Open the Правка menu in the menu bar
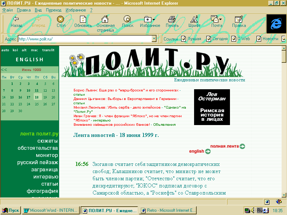287x215 pixels. click(24, 10)
